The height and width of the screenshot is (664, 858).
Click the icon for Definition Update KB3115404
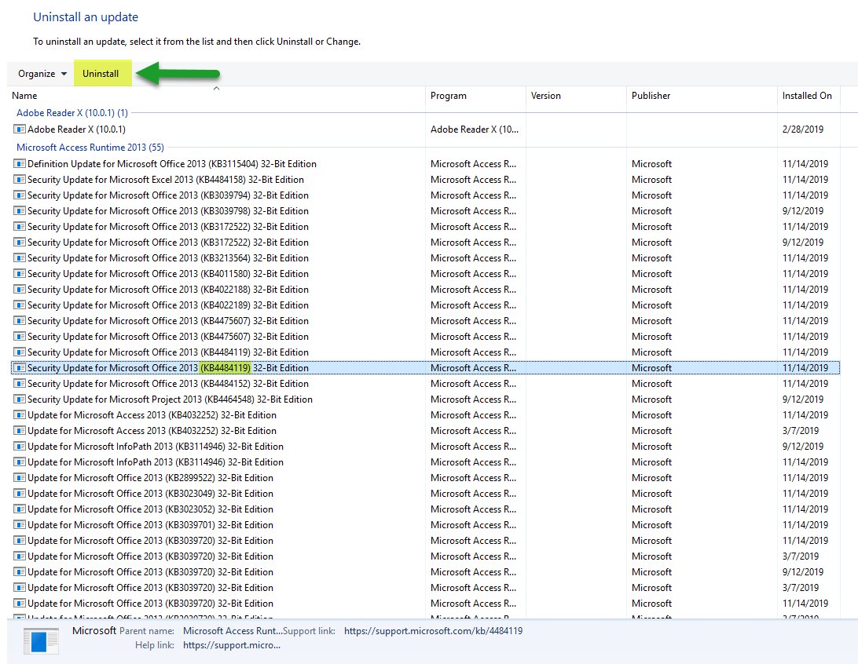tap(19, 164)
